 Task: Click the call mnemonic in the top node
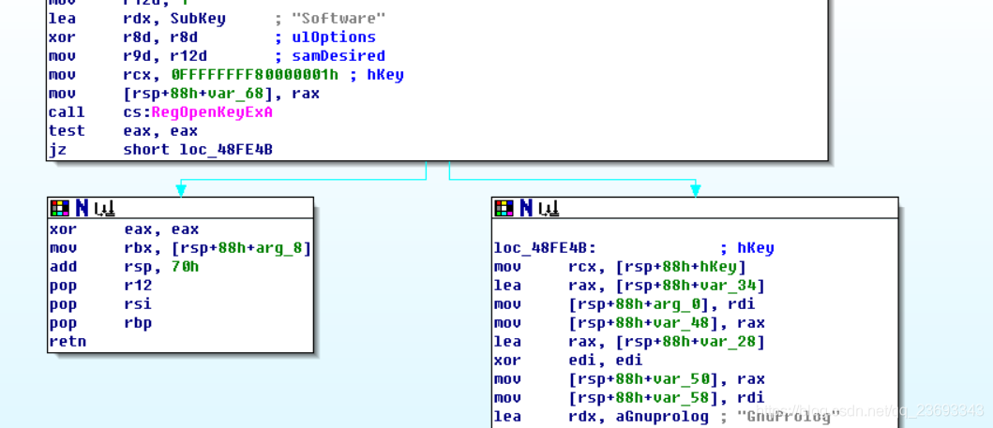point(67,112)
